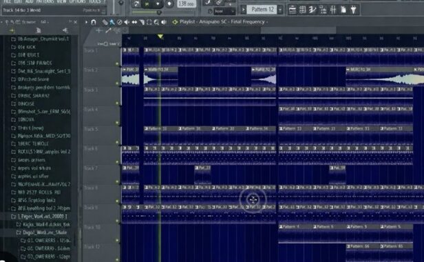Click the files icon left of plug icon
Screen dimensions: 424x262
(x=343, y=10)
